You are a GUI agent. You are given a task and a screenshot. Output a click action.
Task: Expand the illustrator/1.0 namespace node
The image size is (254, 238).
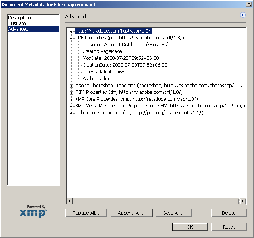click(71, 31)
